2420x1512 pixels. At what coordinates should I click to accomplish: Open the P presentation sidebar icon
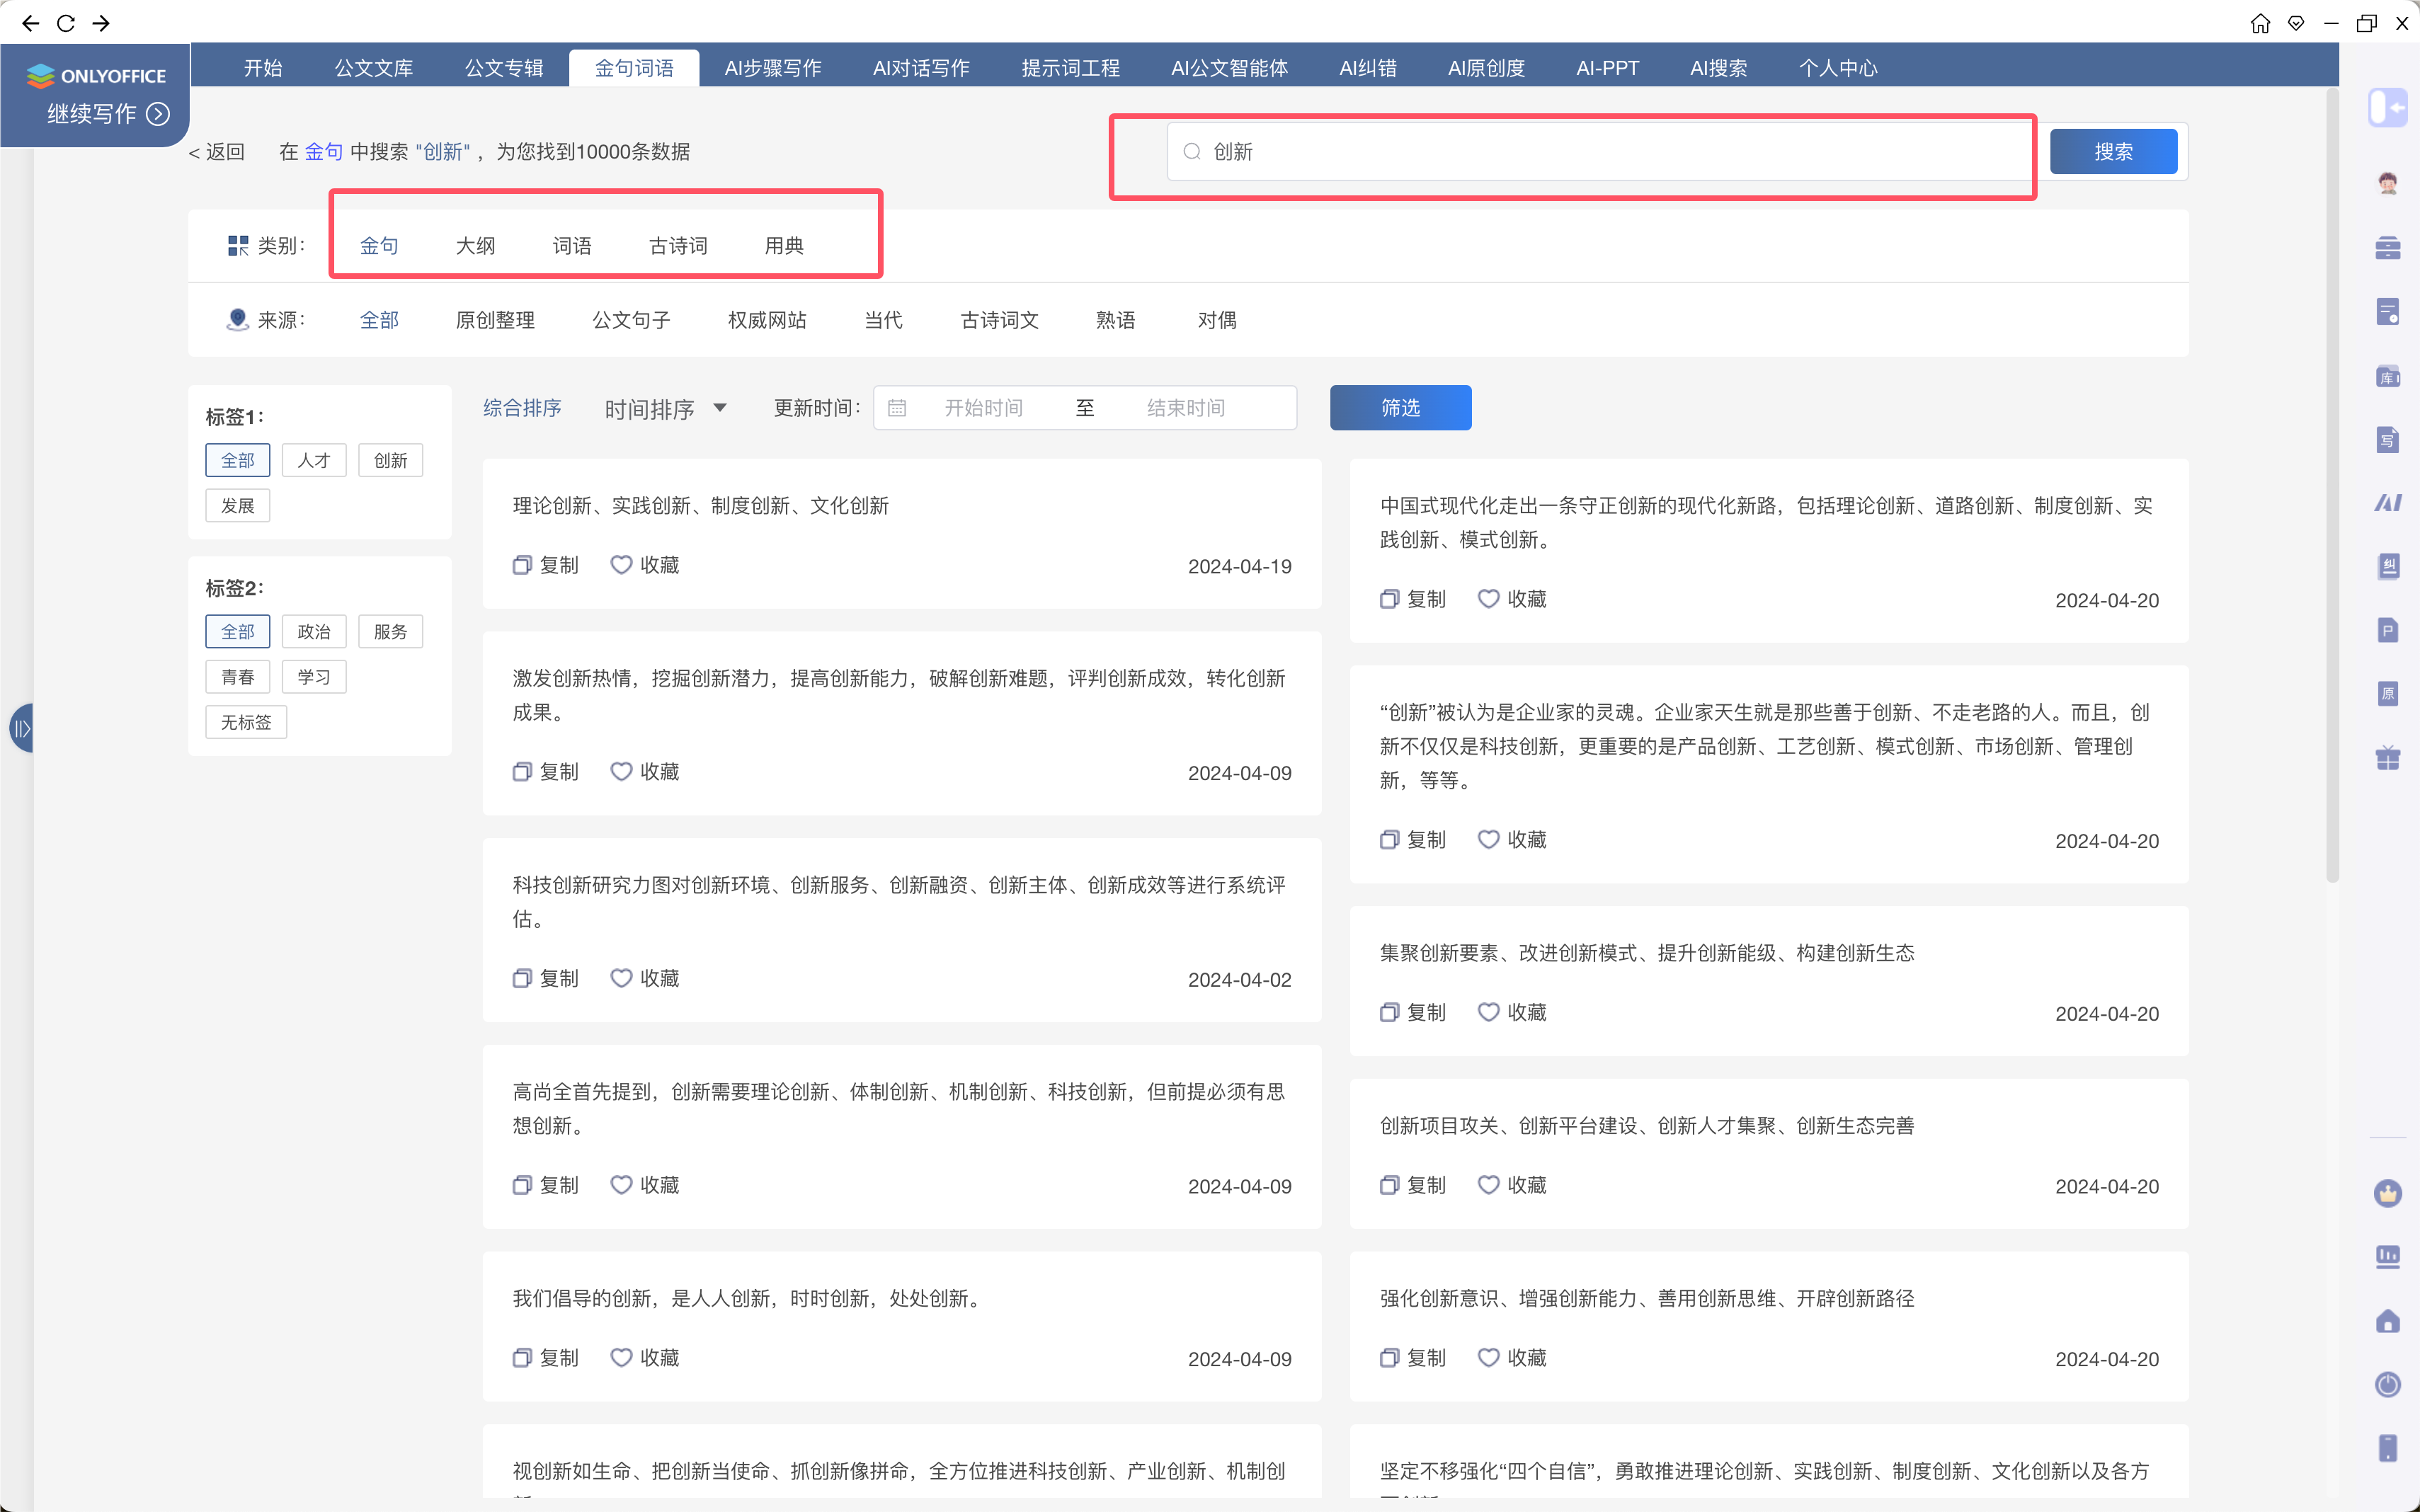[2387, 630]
